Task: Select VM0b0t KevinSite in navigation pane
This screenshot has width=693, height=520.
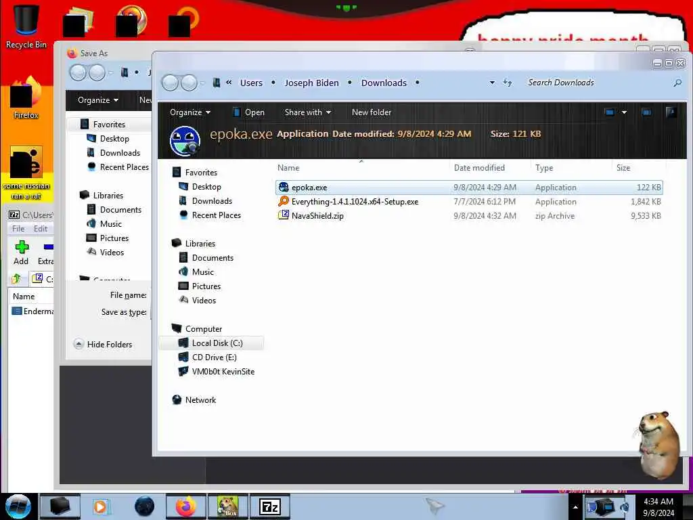Action: (223, 372)
